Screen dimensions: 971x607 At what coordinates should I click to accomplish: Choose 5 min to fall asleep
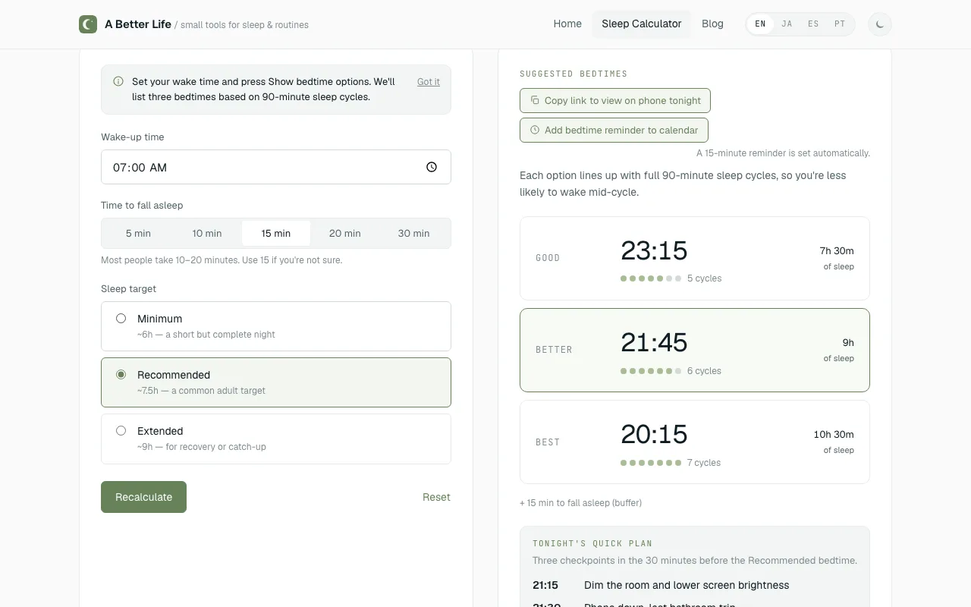click(x=138, y=234)
